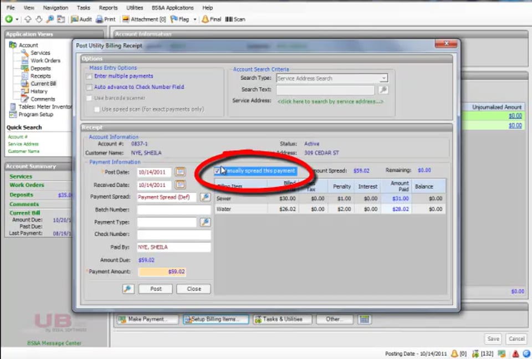Open the Navigation menu
Image resolution: width=532 pixels, height=359 pixels.
[55, 7]
